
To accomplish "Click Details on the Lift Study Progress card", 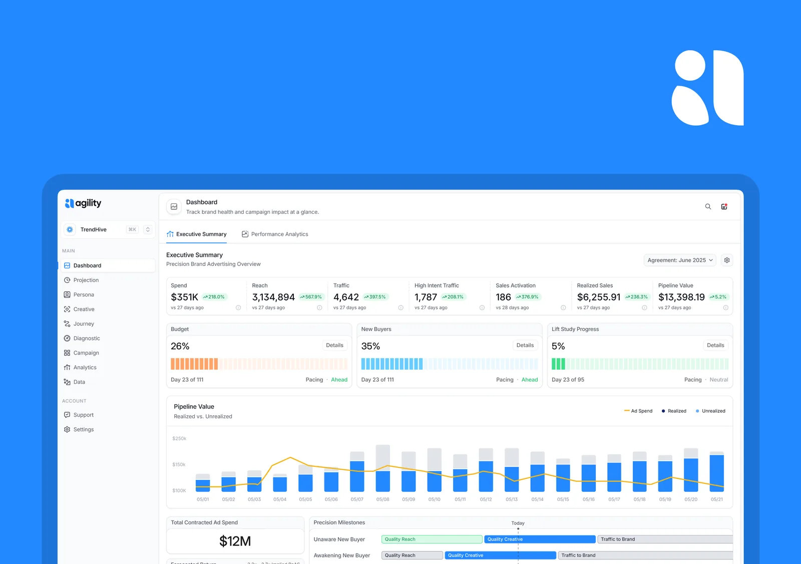I will (x=715, y=345).
